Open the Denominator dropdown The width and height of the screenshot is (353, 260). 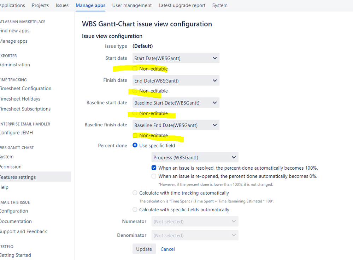pos(195,235)
